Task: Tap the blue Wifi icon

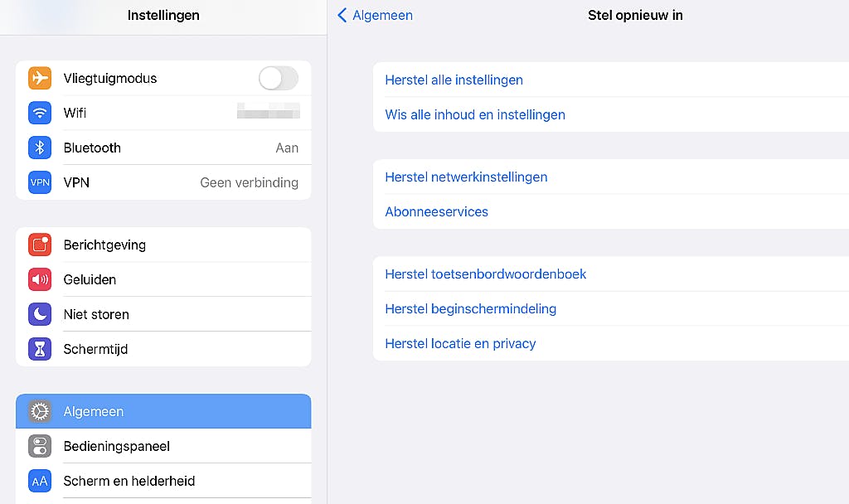Action: [x=40, y=114]
